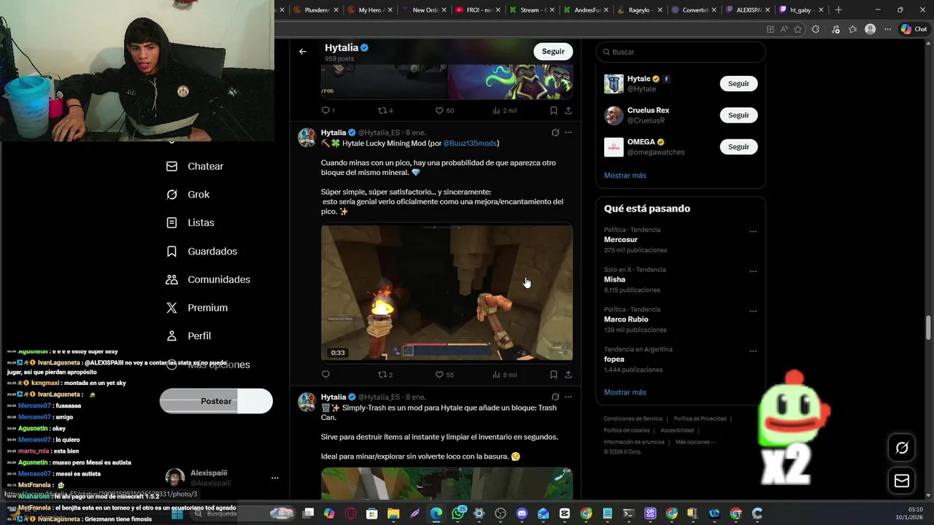
Task: Expand Más opciones in footer
Action: click(x=695, y=442)
